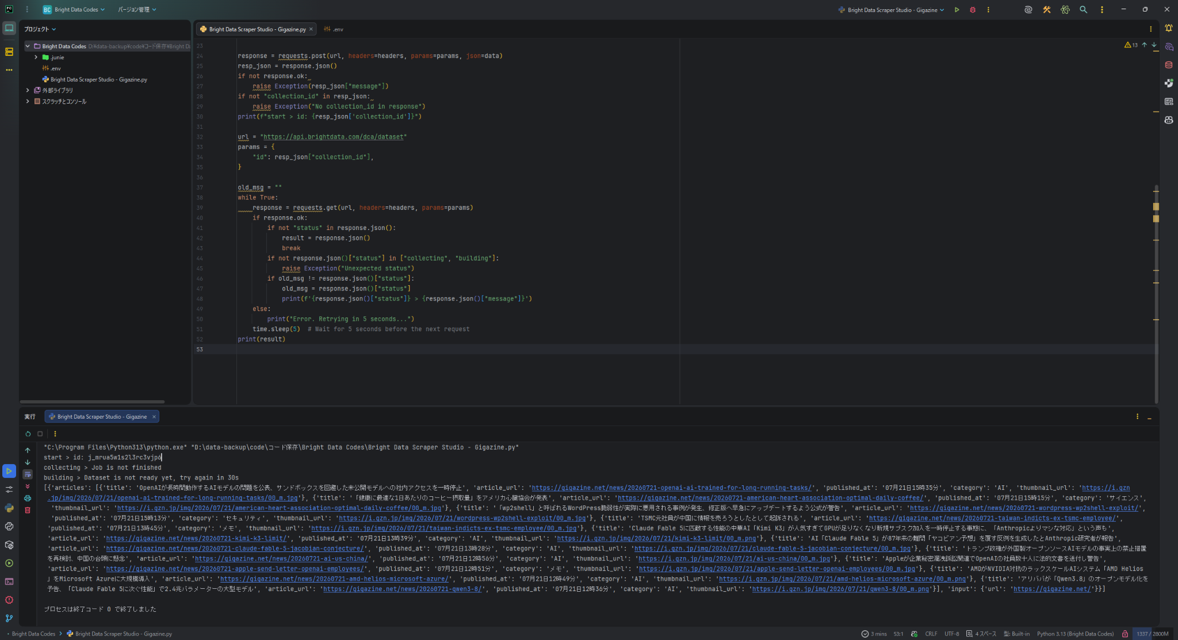This screenshot has height=640, width=1178.
Task: Jump to the previous highlighted problem with the up arrow
Action: 1145,45
